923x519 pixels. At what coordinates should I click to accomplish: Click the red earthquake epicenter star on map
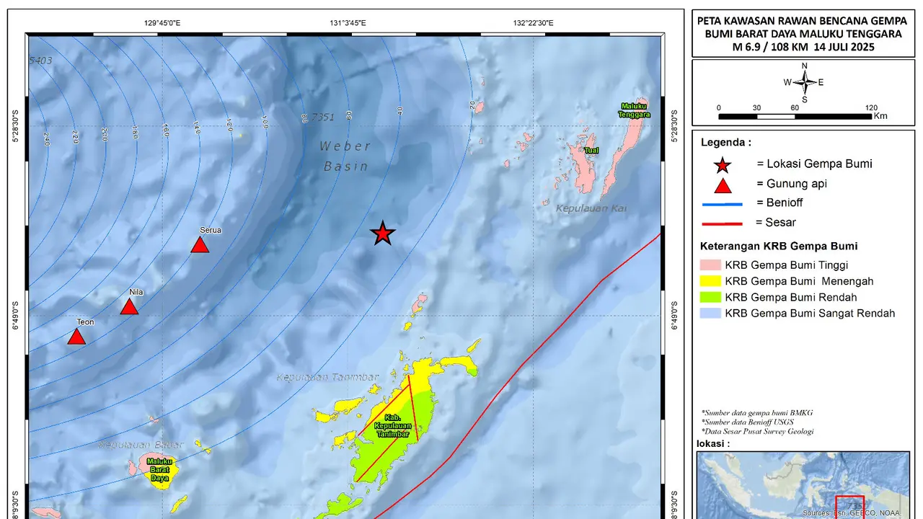pyautogui.click(x=383, y=234)
